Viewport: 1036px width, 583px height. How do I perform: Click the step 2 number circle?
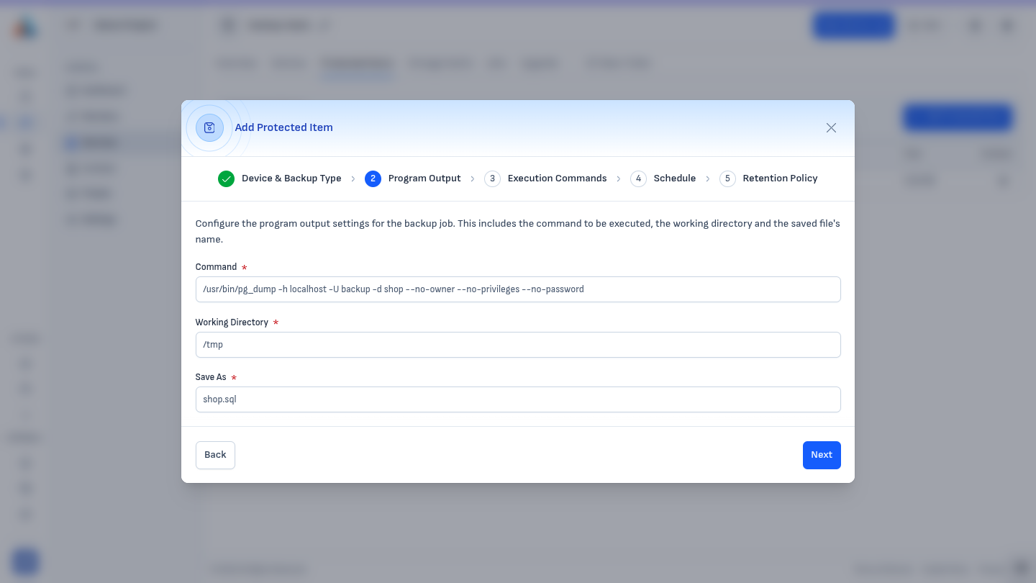point(373,178)
